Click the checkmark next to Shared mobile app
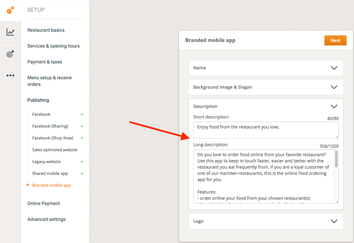Image resolution: width=354 pixels, height=243 pixels. click(x=82, y=174)
